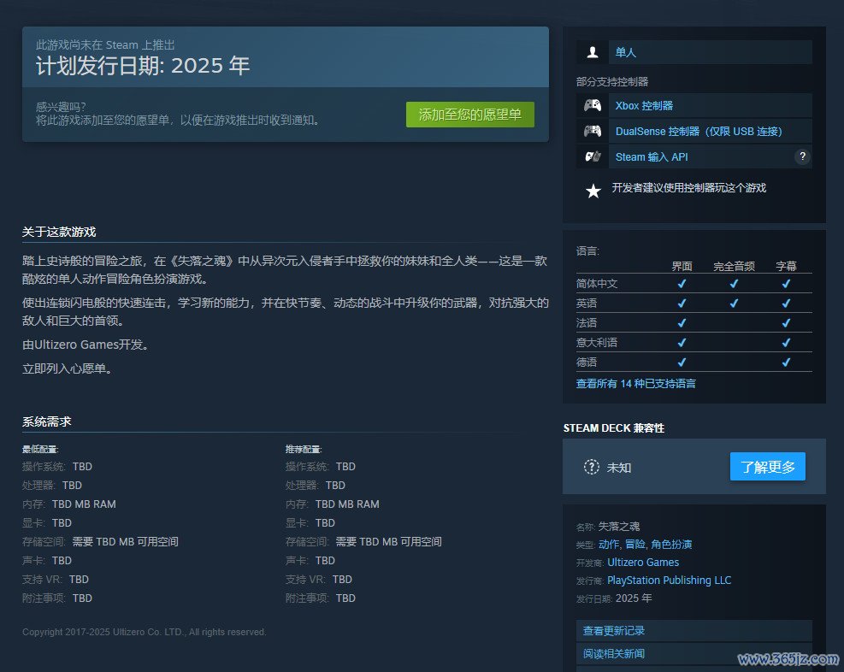The image size is (844, 672).
Task: Click the 意大利语 interface checkmark
Action: (682, 343)
